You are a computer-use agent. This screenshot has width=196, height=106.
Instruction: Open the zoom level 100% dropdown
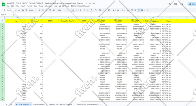pos(32,10)
